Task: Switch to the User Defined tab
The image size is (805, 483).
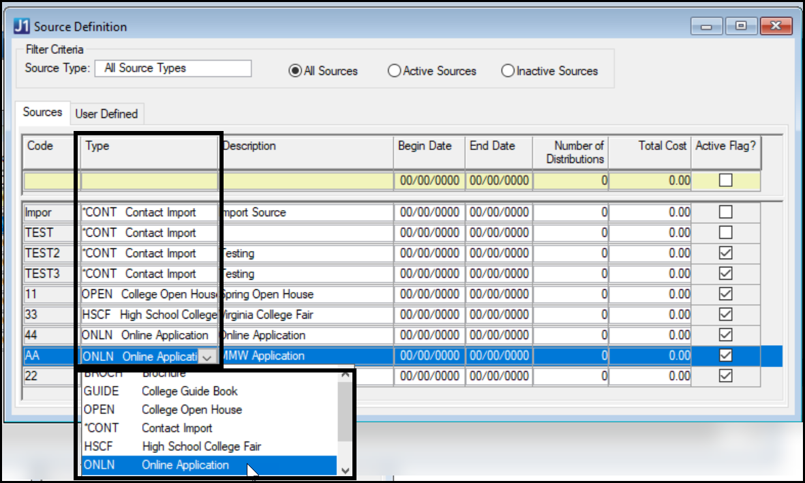Action: point(106,114)
